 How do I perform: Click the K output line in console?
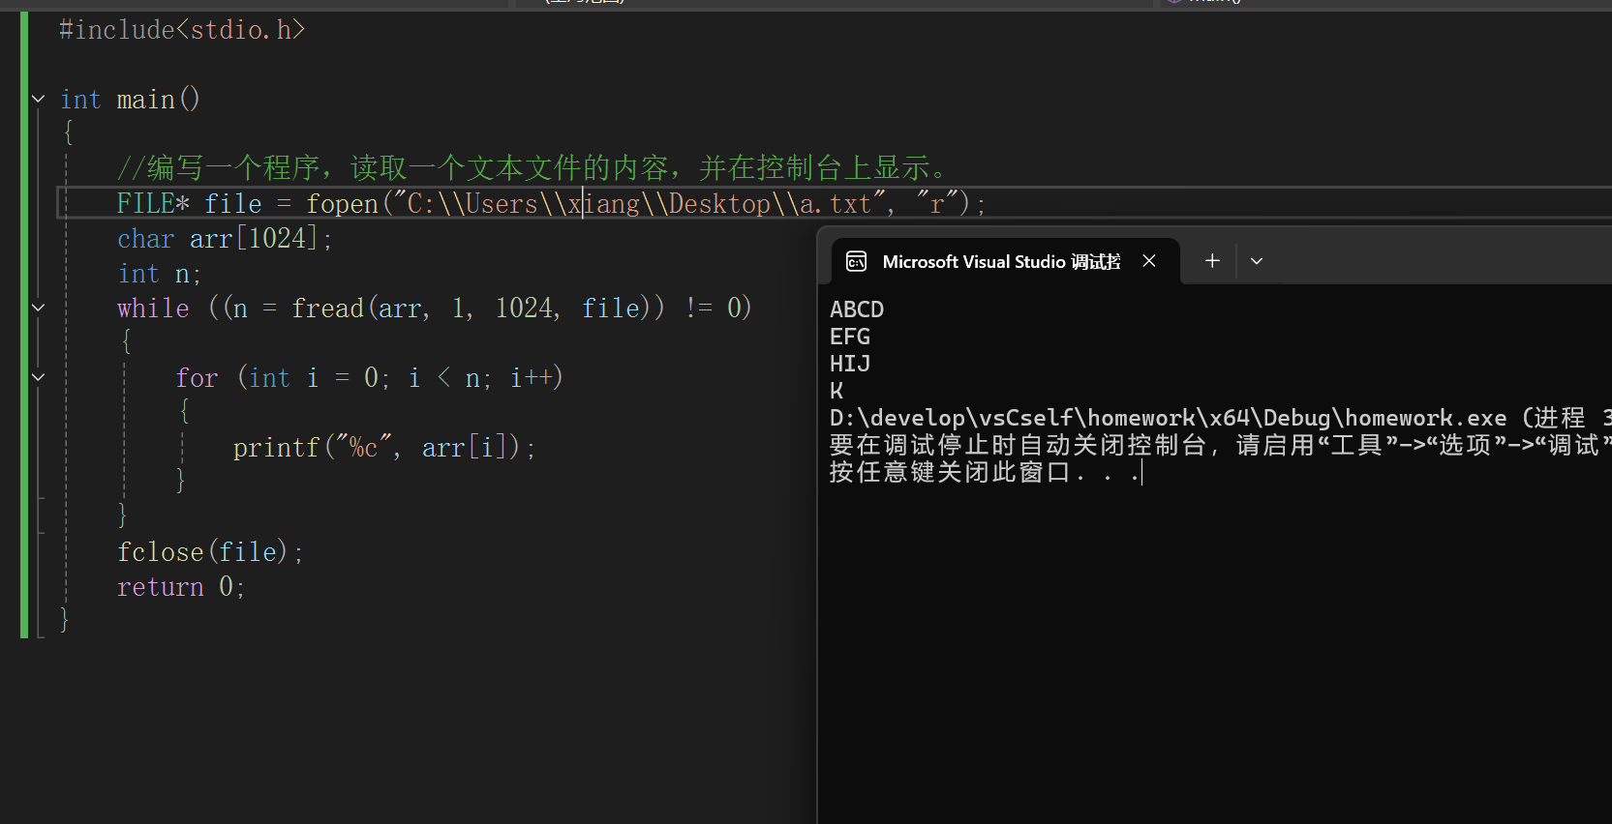tap(836, 391)
